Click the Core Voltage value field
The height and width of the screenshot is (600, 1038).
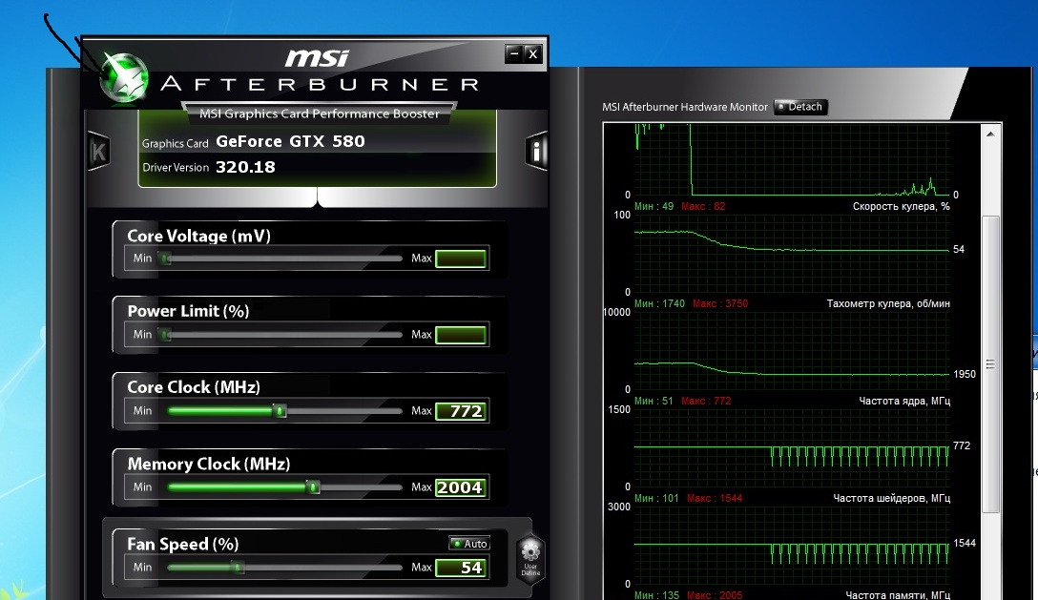(461, 259)
